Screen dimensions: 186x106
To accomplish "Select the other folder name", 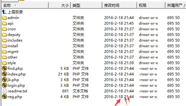I will (x=13, y=57).
